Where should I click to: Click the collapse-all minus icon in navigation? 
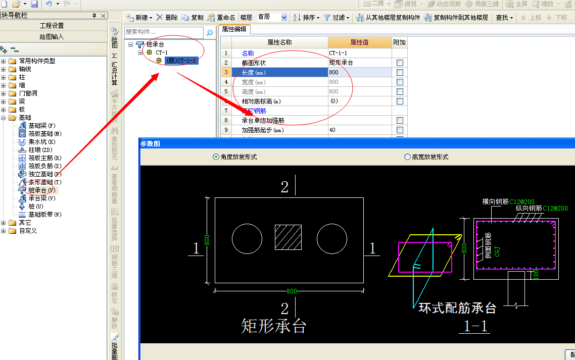(x=14, y=49)
